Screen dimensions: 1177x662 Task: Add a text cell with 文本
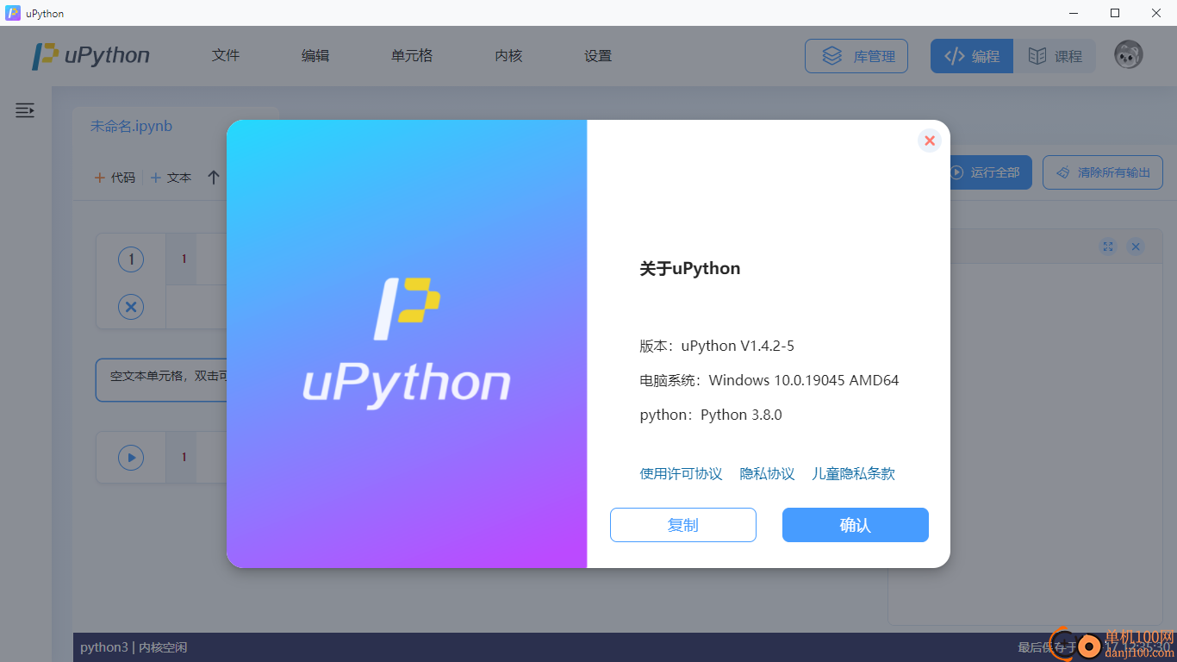point(171,178)
